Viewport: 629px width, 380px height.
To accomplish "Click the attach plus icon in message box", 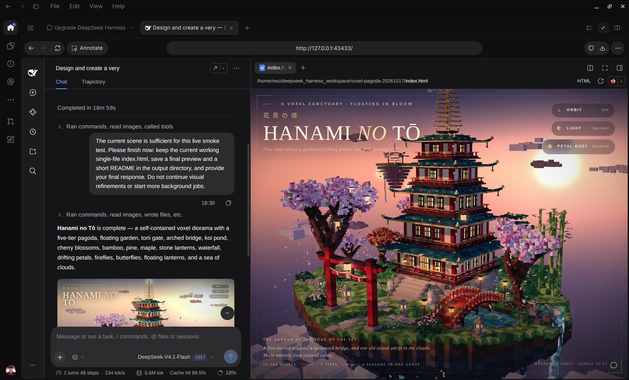I will [60, 357].
